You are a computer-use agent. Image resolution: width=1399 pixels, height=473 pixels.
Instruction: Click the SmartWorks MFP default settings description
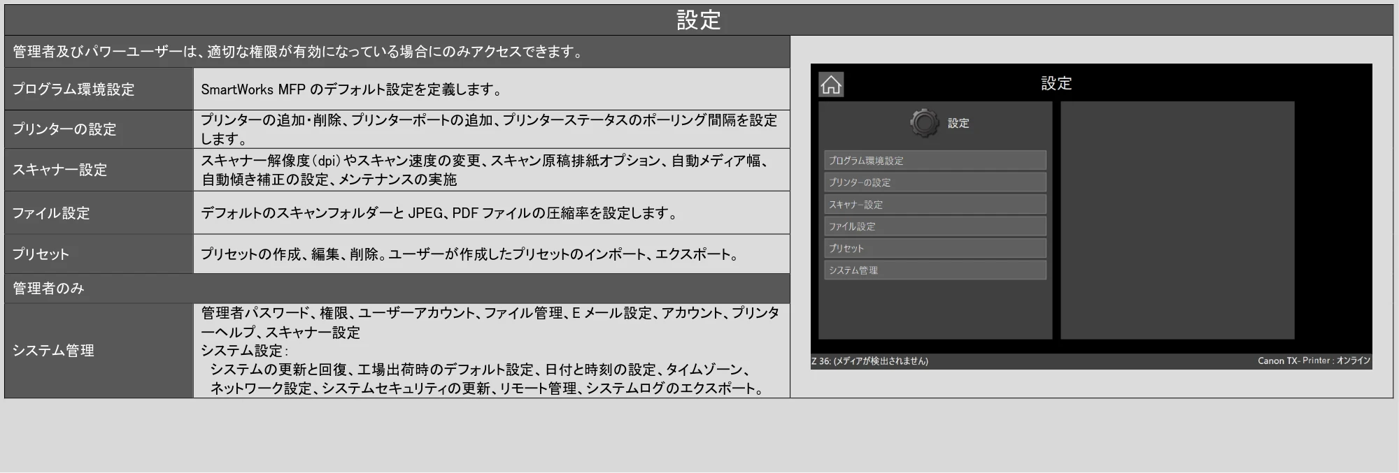(x=352, y=89)
